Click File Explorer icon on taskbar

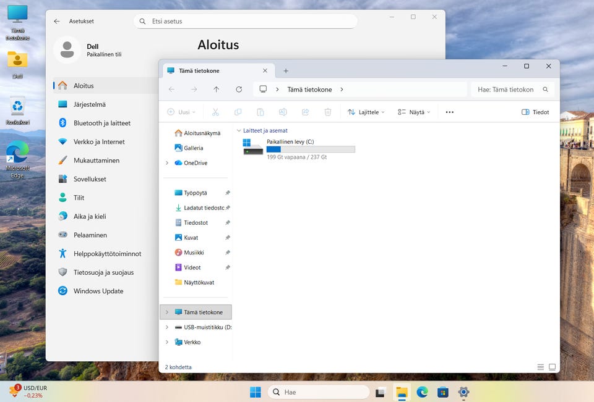click(402, 392)
